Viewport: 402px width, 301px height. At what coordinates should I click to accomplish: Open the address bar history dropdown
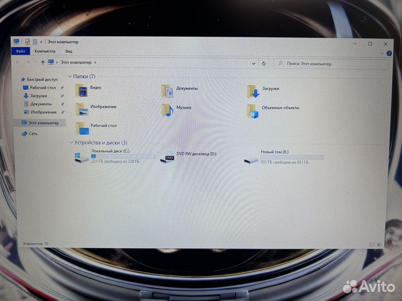click(253, 64)
